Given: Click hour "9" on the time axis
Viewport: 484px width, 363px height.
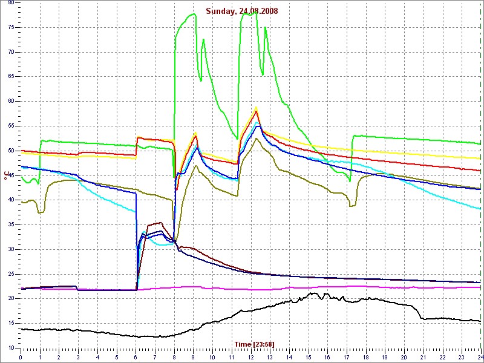Looking at the screenshot, I should click(x=193, y=357).
